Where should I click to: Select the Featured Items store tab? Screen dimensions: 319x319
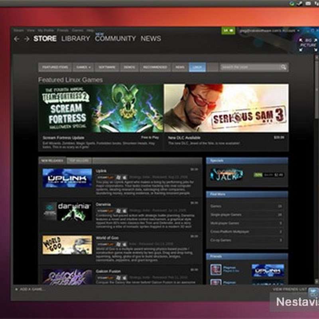(55, 67)
